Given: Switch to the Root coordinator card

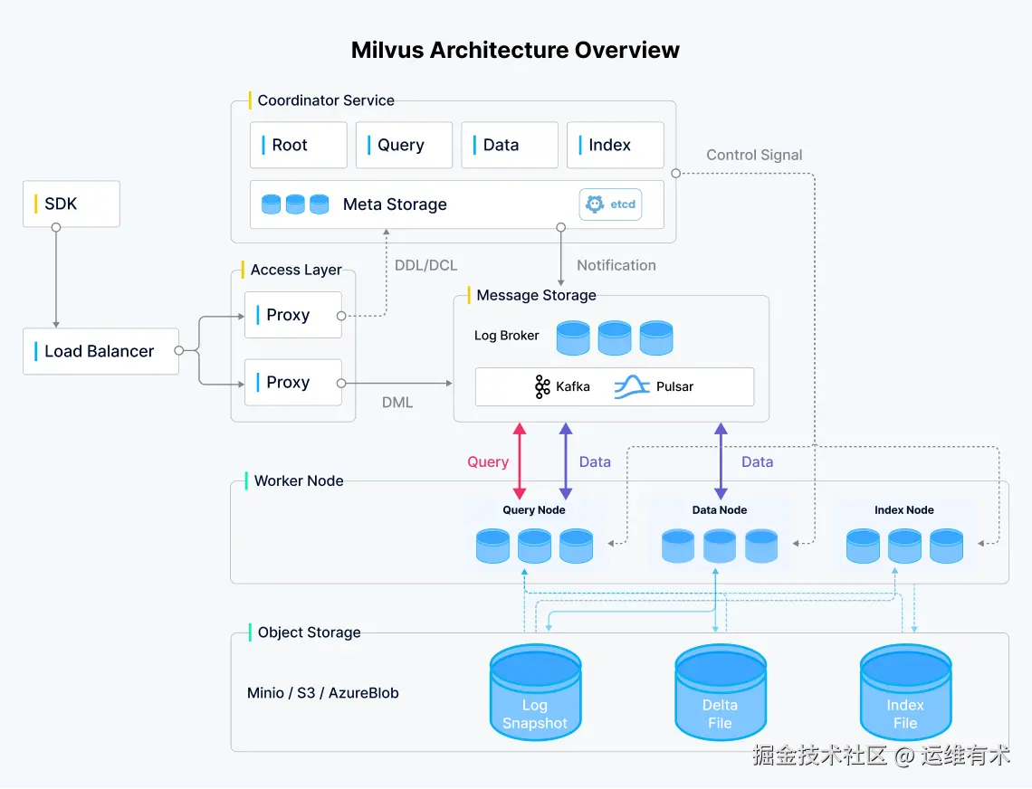Looking at the screenshot, I should [x=298, y=145].
